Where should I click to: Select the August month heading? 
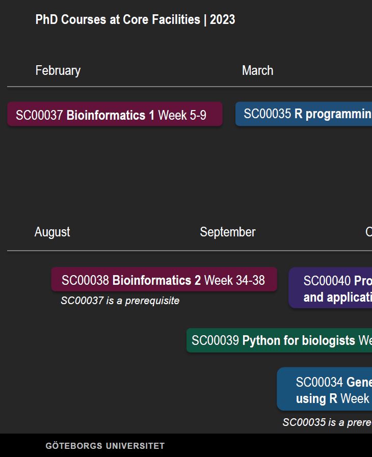[x=52, y=232]
